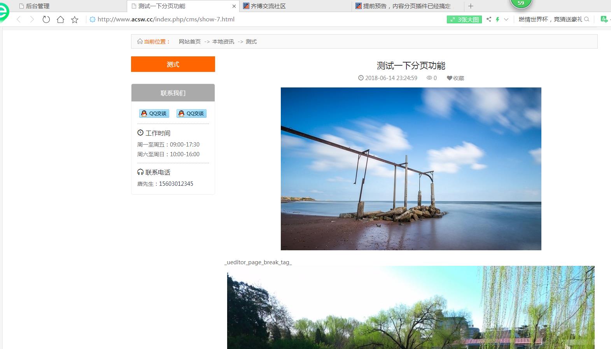Start chat with second QQ交谈 button
Image resolution: width=611 pixels, height=349 pixels.
pos(191,113)
